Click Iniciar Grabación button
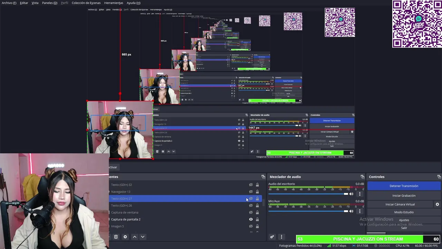The height and width of the screenshot is (249, 442). [x=404, y=196]
